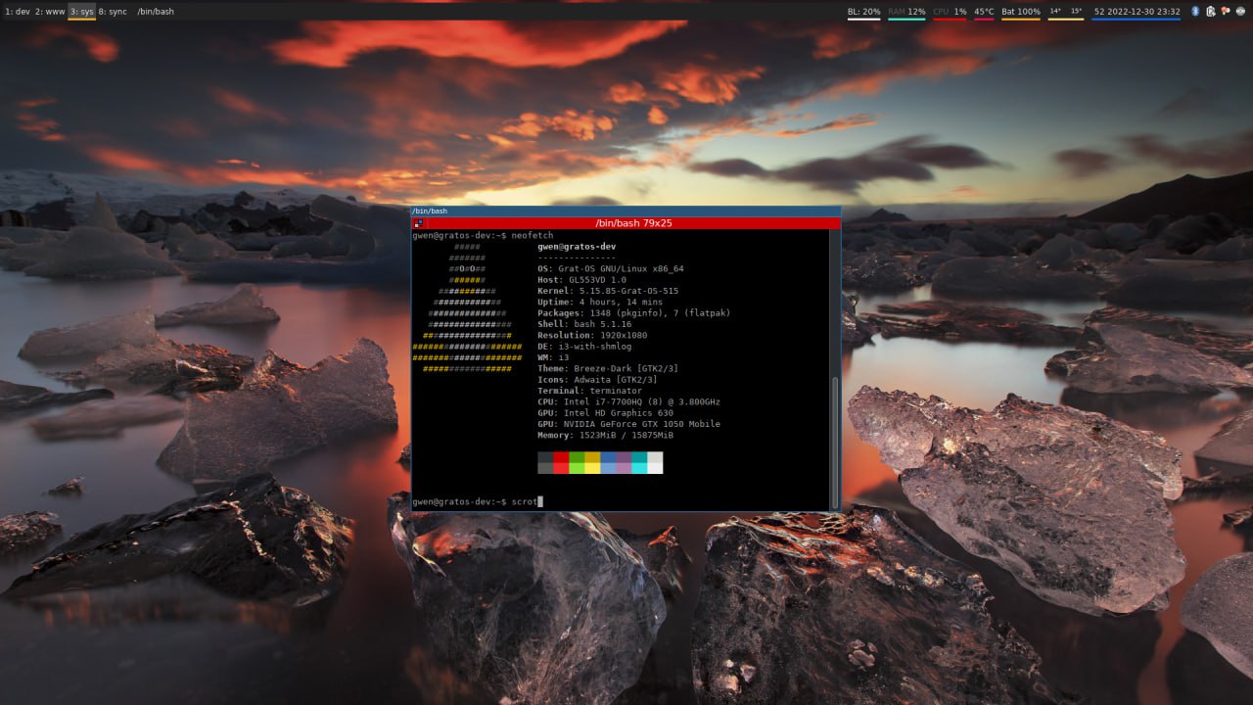Click the CPU 1% status block
The image size is (1253, 705).
(x=950, y=12)
